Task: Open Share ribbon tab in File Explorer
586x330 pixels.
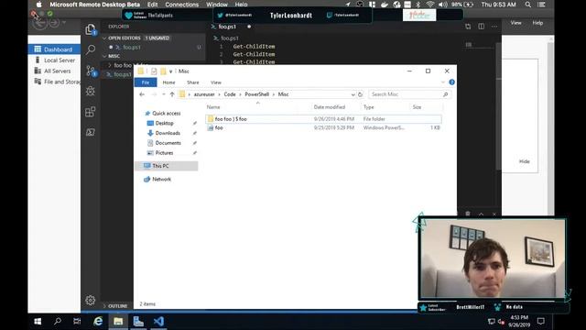Action: point(193,82)
